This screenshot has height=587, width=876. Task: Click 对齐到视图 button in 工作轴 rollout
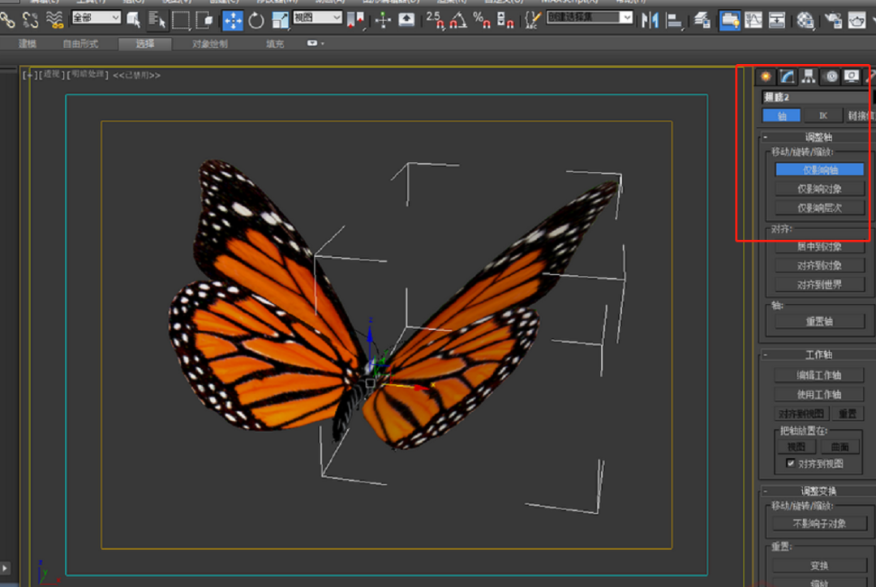click(801, 413)
